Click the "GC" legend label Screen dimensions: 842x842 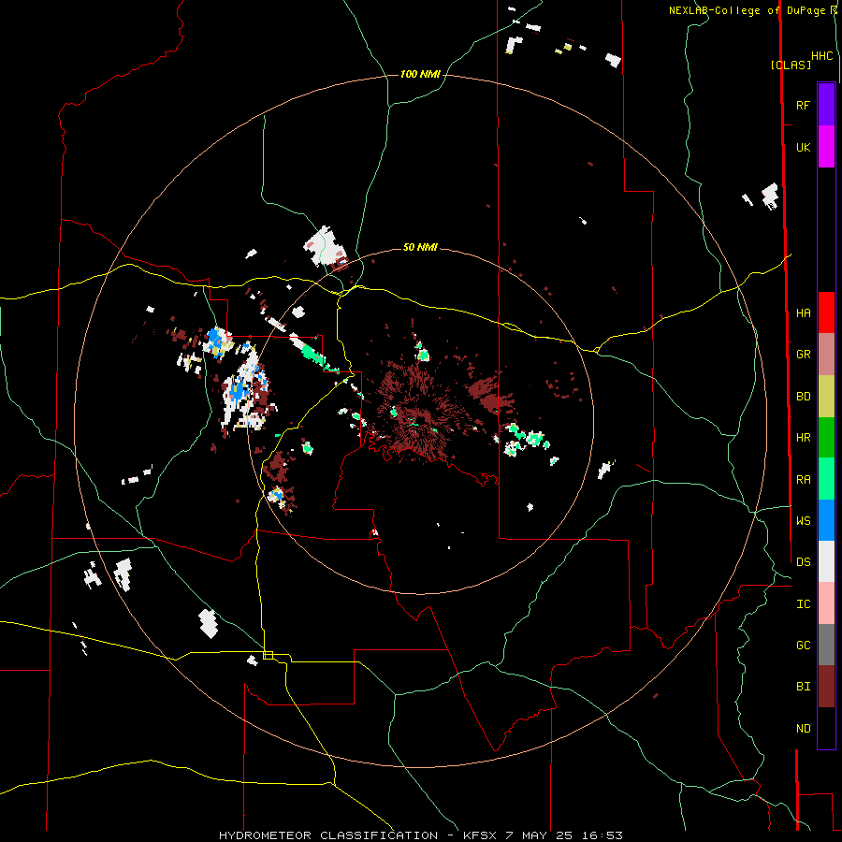coord(803,646)
